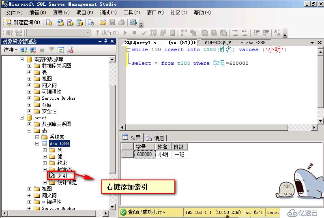Select the 索引 folder
The image size is (324, 218).
62,176
